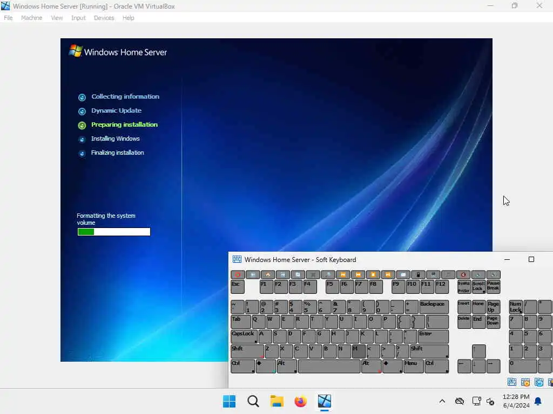
Task: Open the Input menu
Action: (x=78, y=18)
